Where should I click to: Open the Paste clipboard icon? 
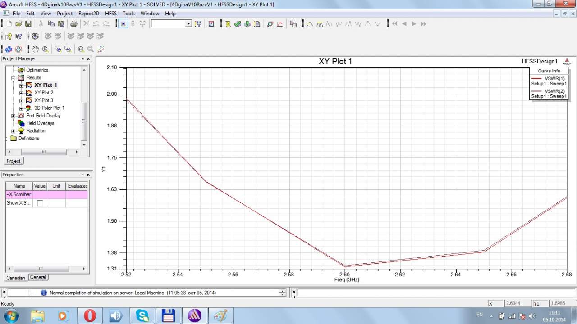[x=61, y=24]
